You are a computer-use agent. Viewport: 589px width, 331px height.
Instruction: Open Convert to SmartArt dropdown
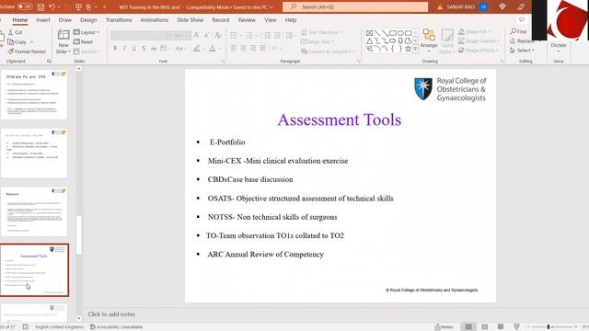pyautogui.click(x=328, y=51)
